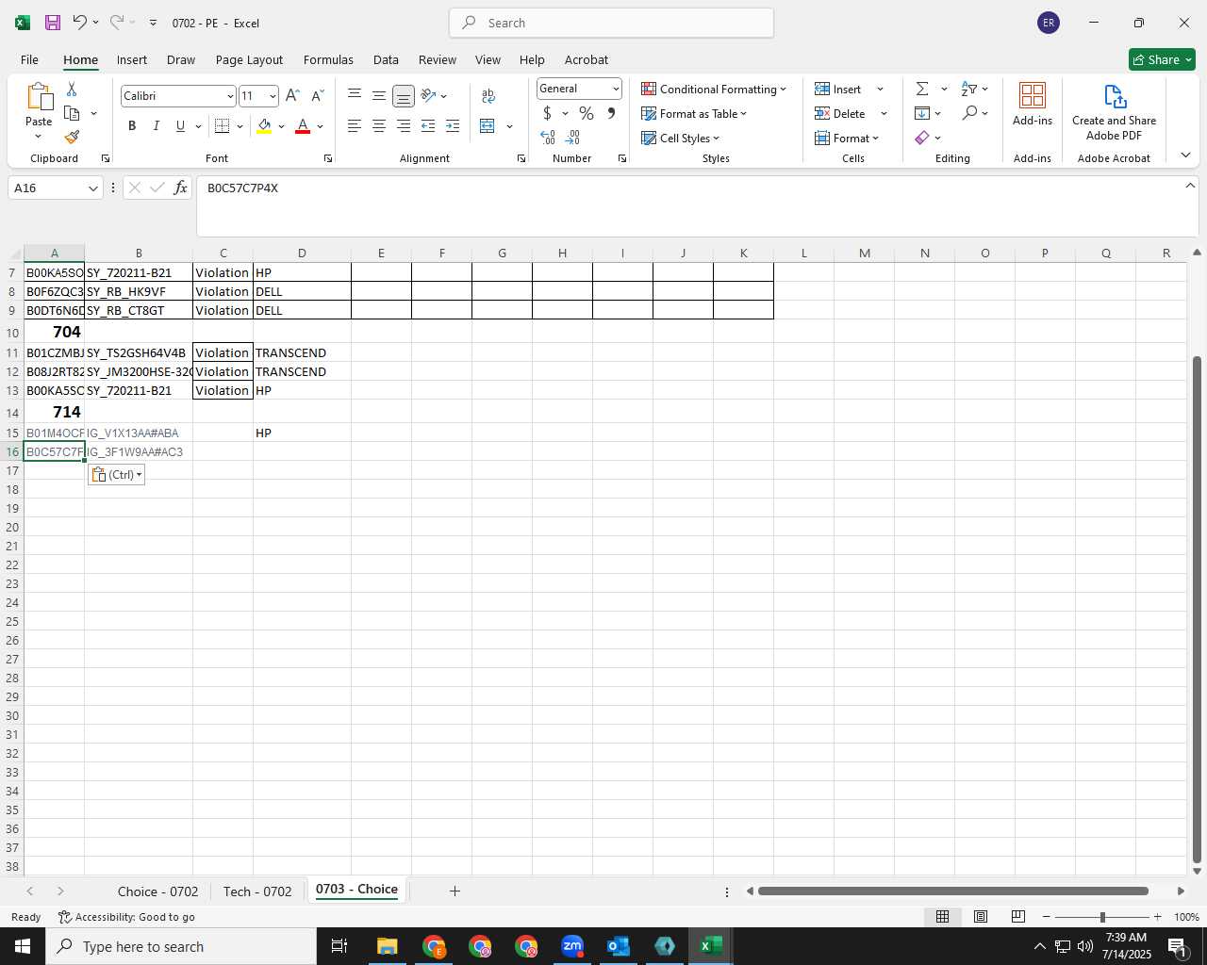The image size is (1207, 965).
Task: Click the Search box in title bar
Action: point(611,23)
